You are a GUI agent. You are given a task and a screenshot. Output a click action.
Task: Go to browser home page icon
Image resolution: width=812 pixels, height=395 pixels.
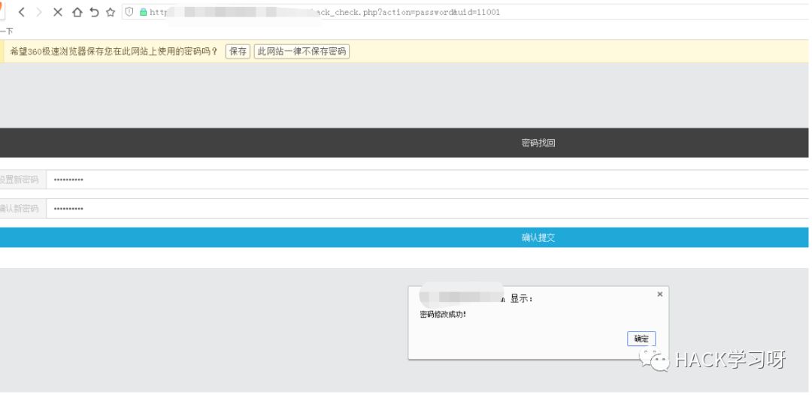(x=77, y=13)
